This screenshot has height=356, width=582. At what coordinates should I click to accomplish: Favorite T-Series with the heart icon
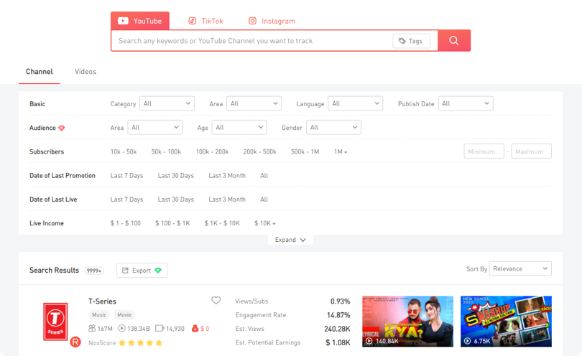click(x=216, y=300)
